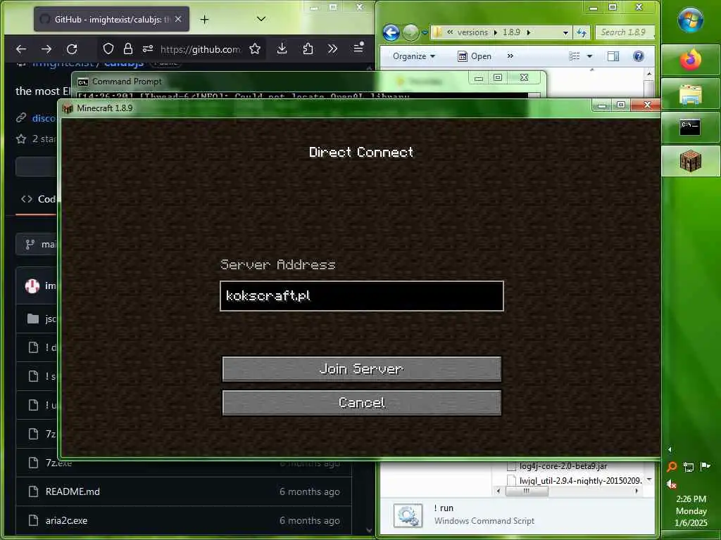
Task: Open a new Firefox tab
Action: 205,19
